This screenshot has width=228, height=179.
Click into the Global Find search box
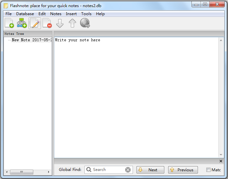[x=108, y=170]
